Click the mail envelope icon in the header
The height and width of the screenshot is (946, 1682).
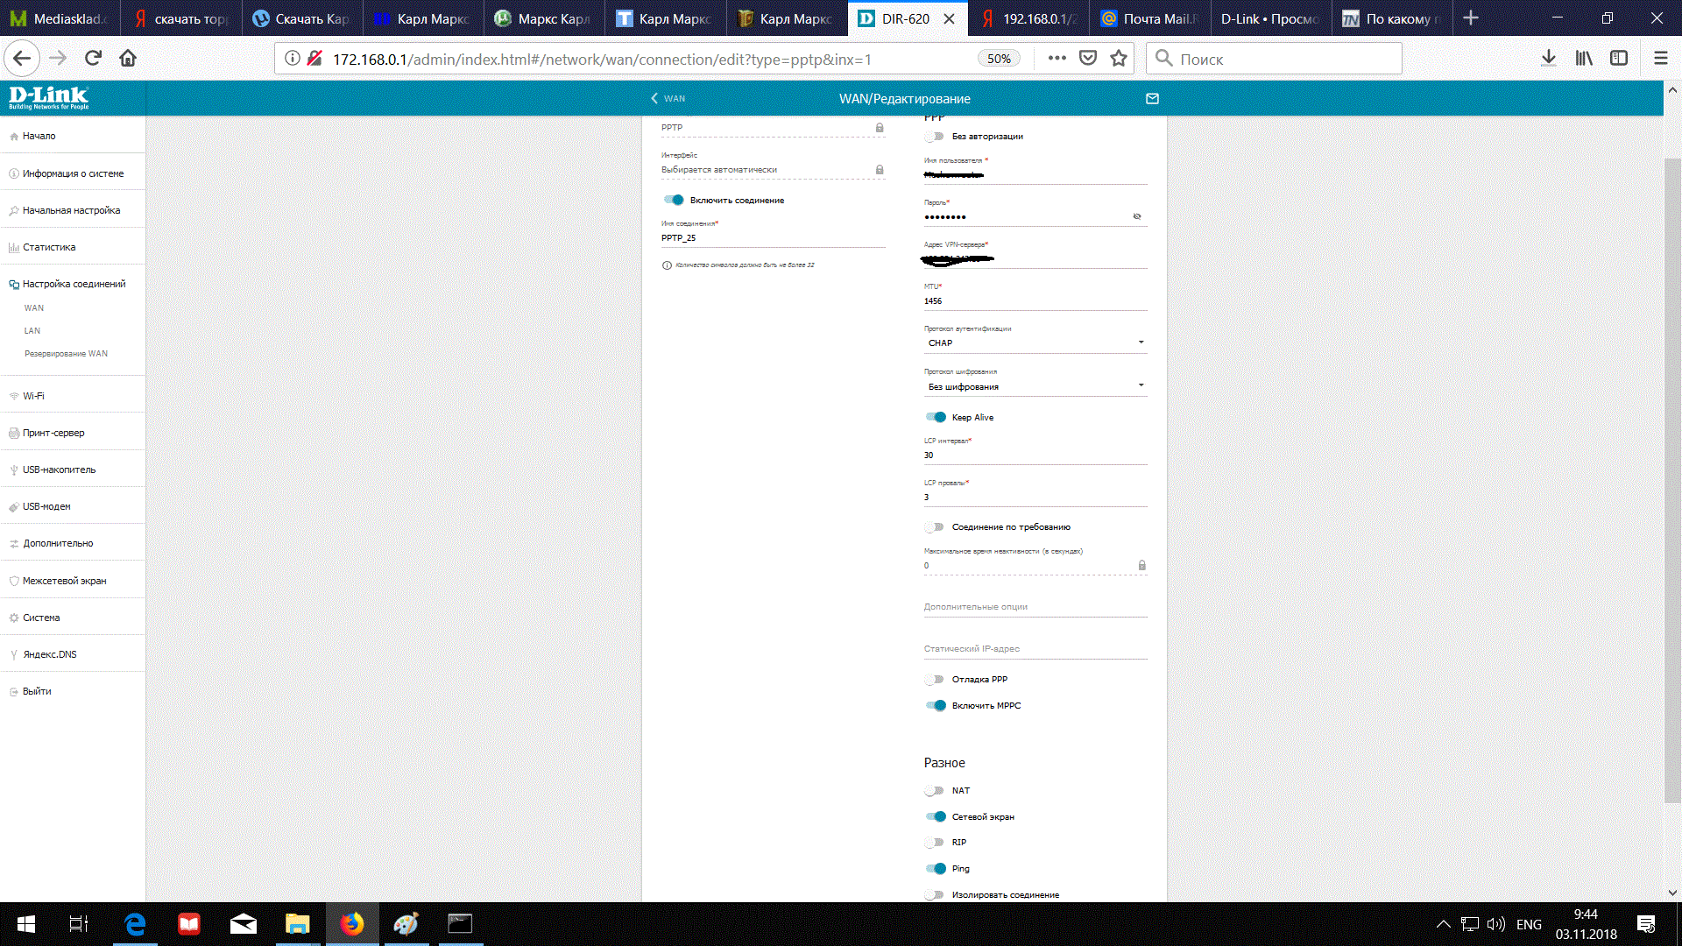[1152, 99]
